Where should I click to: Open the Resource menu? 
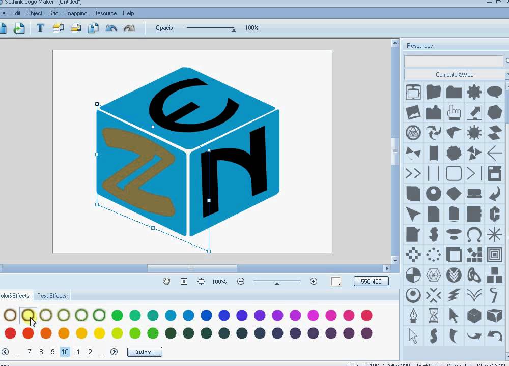click(x=105, y=13)
